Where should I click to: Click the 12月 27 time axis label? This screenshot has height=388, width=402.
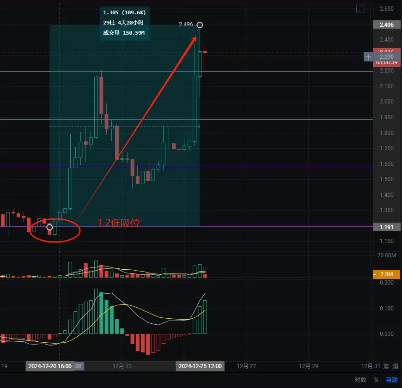(x=246, y=366)
